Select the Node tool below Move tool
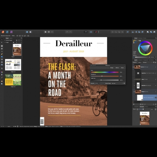The height and width of the screenshot is (157, 157). point(2,42)
